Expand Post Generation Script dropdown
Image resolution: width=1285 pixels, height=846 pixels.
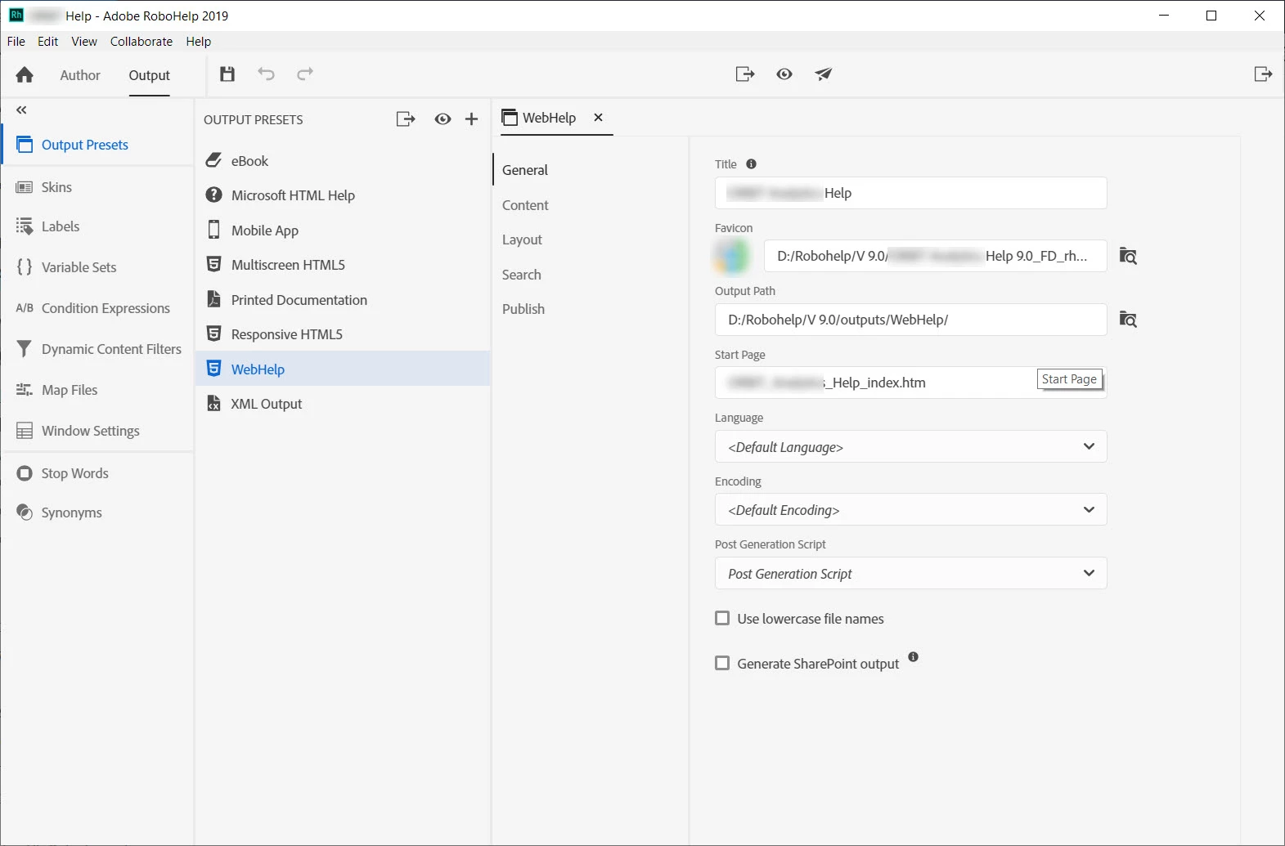tap(910, 573)
